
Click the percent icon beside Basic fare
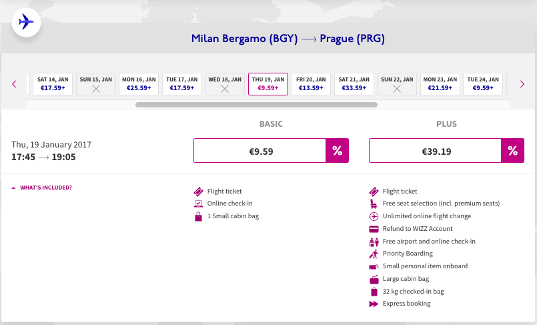point(338,151)
